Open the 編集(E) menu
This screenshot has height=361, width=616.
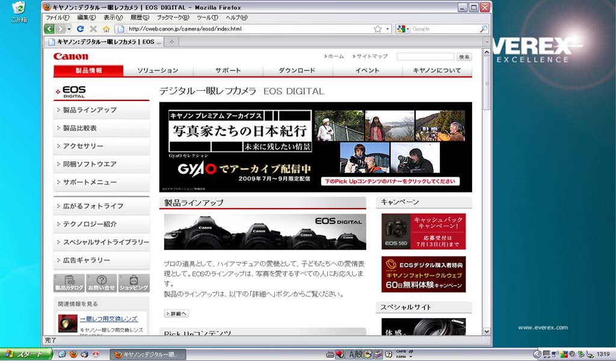(x=87, y=17)
